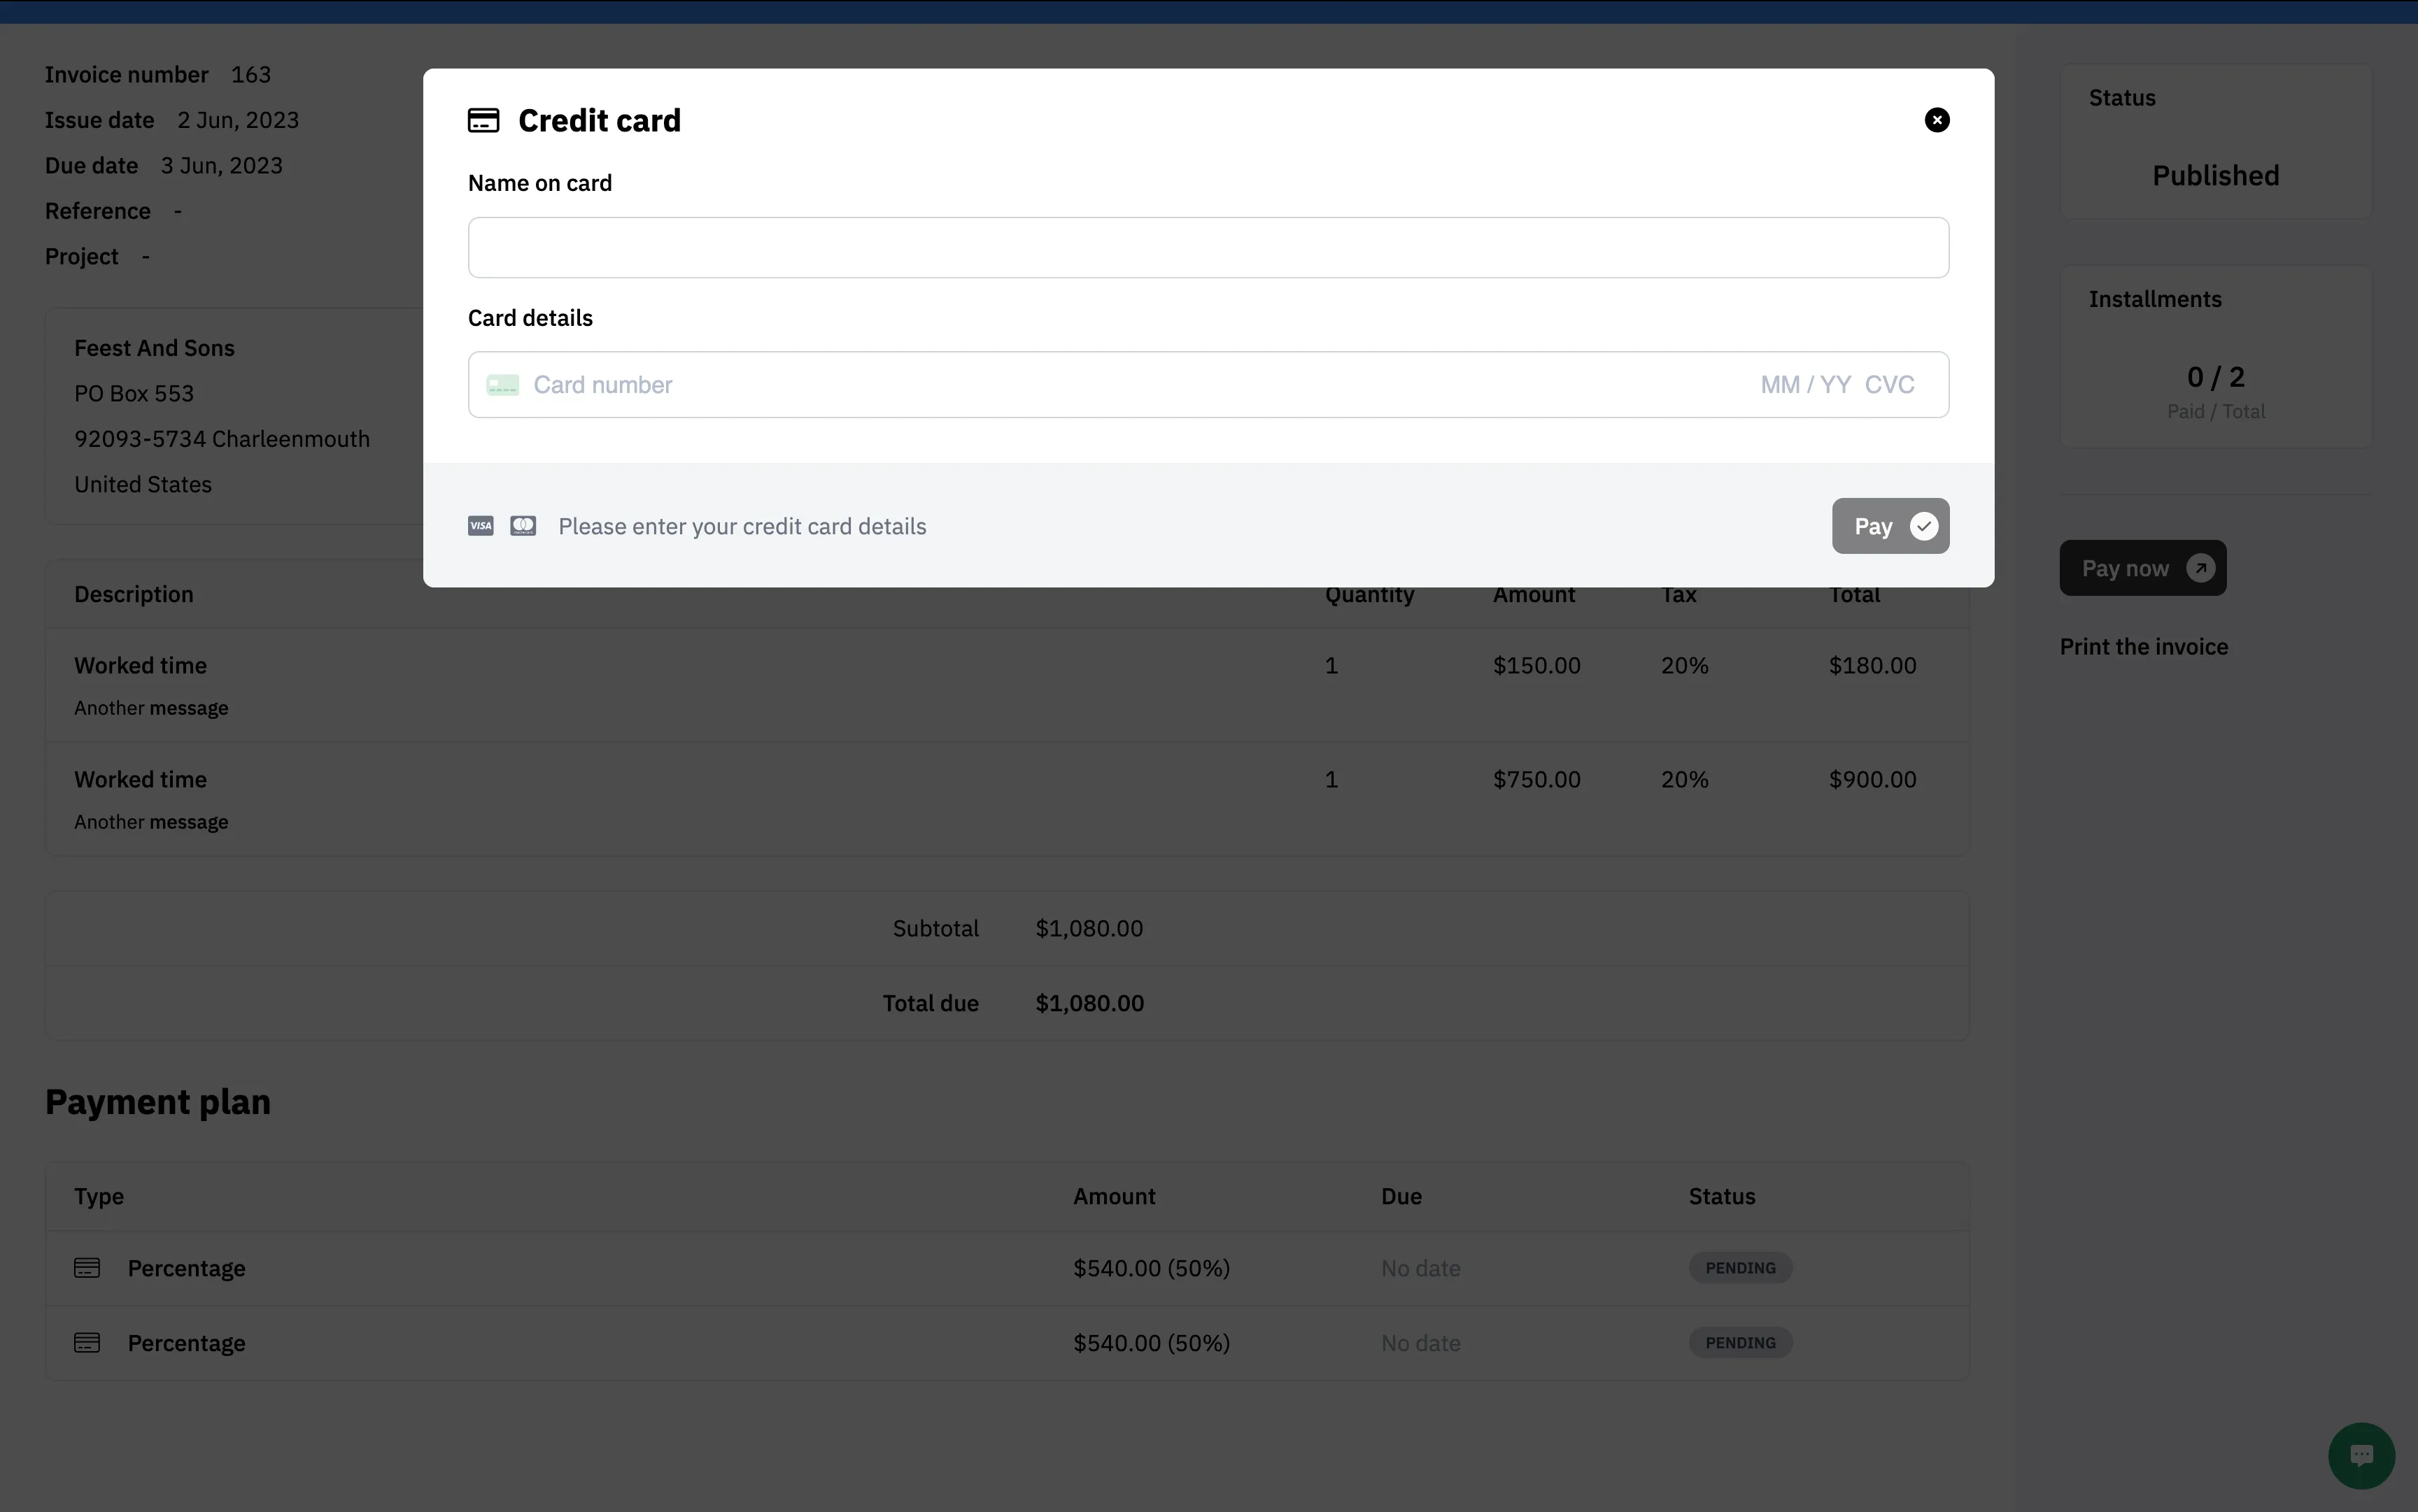Click the Pay now button

(2125, 568)
